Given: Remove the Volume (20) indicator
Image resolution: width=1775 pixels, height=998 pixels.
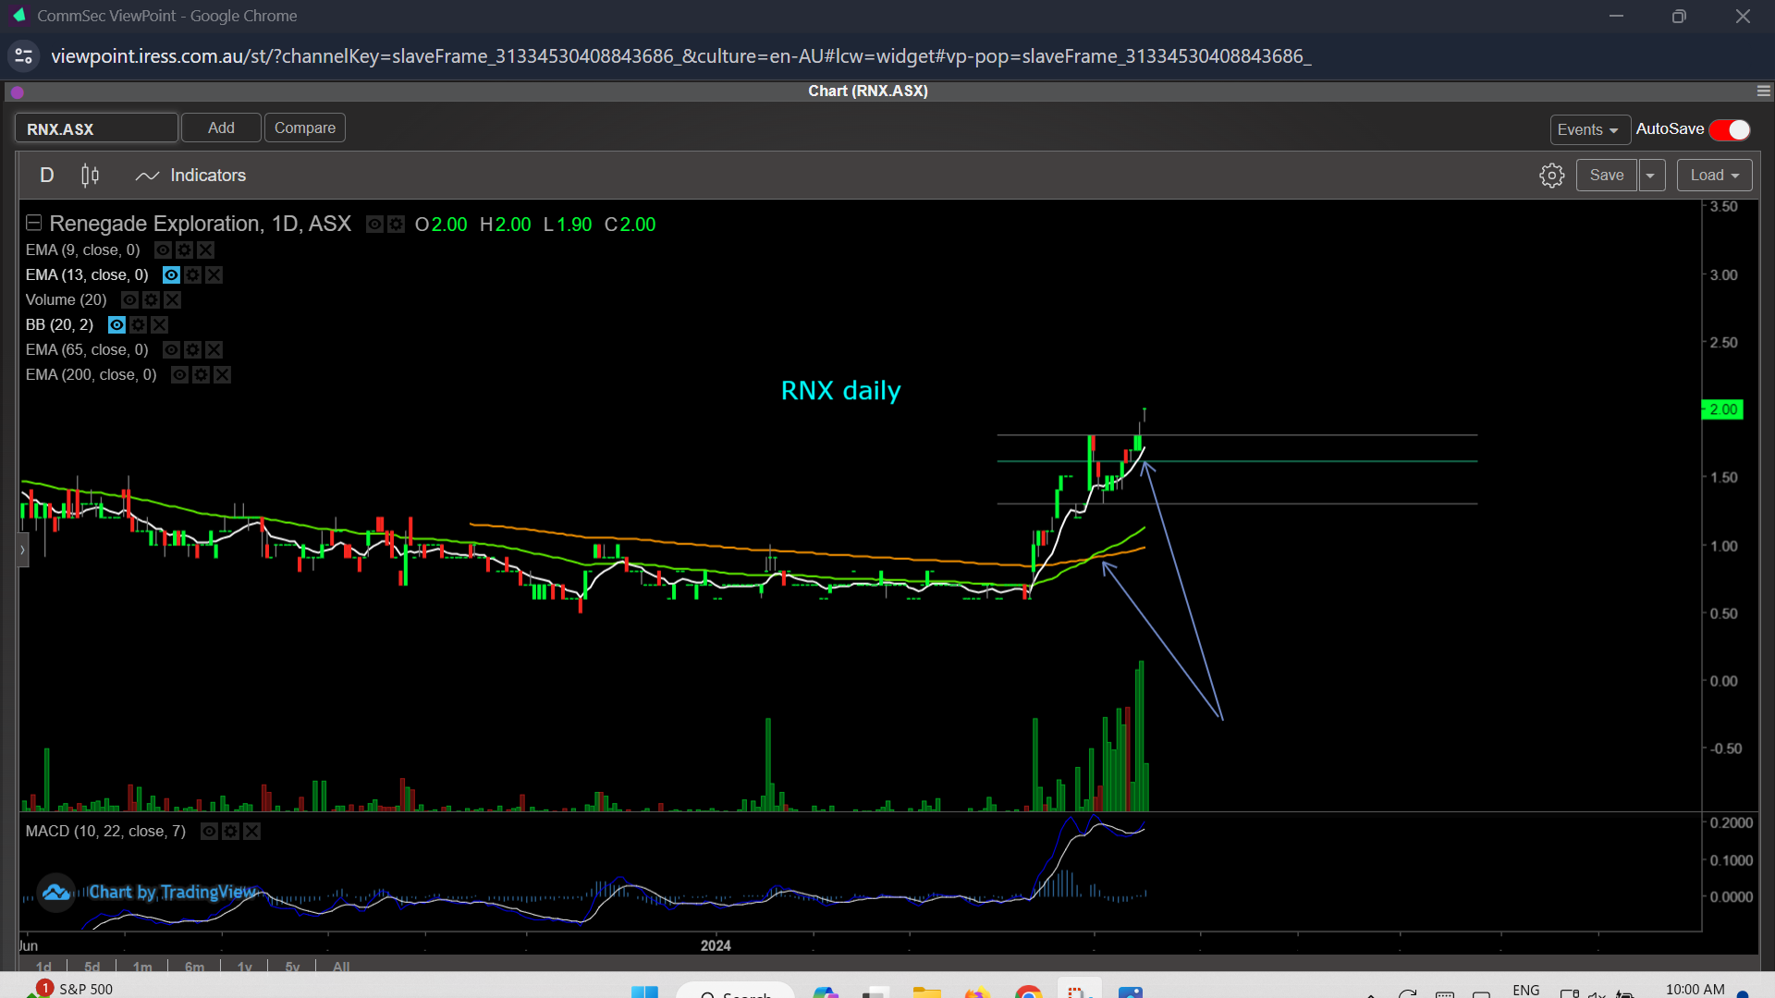Looking at the screenshot, I should pyautogui.click(x=172, y=300).
